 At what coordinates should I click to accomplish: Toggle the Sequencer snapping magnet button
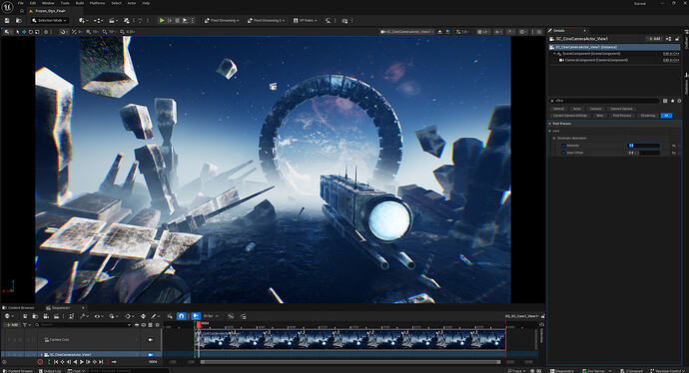click(x=181, y=316)
